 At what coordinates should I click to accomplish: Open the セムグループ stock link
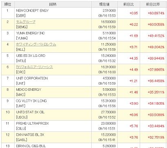coord(26,22)
